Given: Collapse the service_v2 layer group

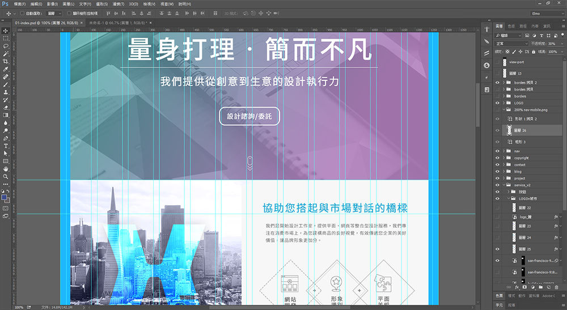Looking at the screenshot, I should 503,185.
